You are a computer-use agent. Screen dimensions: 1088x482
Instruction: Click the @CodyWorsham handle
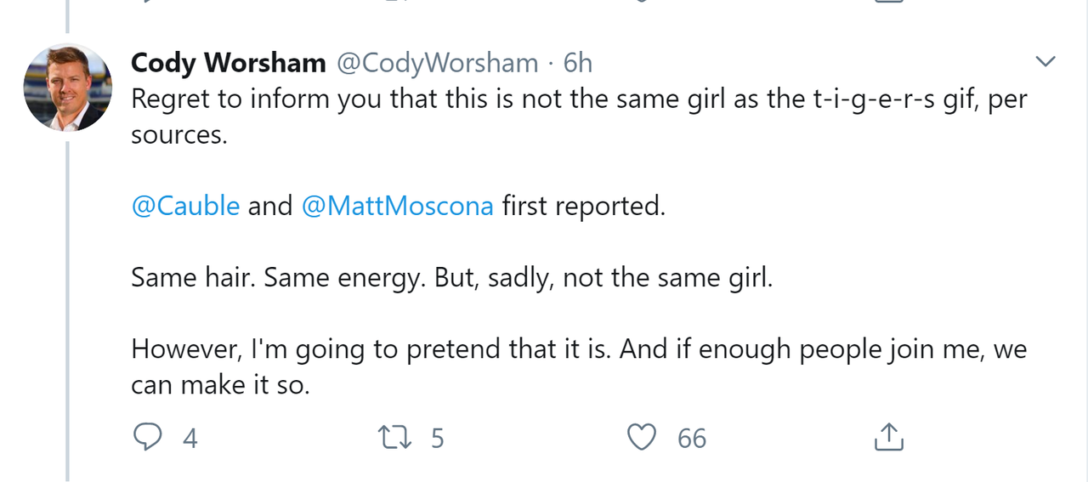[438, 63]
